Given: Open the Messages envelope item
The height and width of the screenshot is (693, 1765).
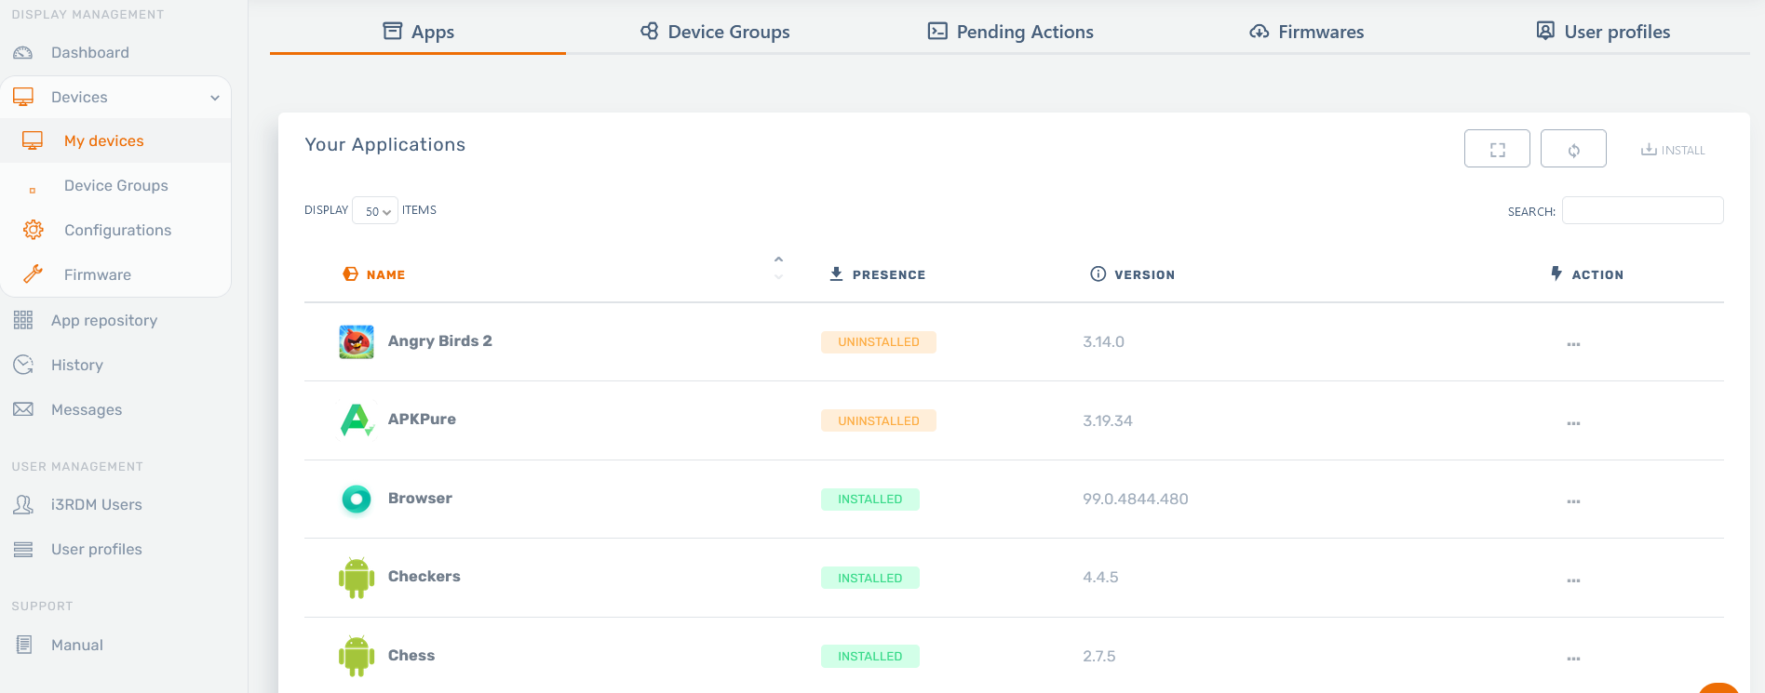Looking at the screenshot, I should (86, 410).
